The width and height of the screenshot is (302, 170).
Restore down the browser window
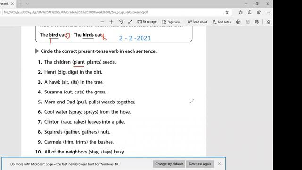pyautogui.click(x=257, y=4)
